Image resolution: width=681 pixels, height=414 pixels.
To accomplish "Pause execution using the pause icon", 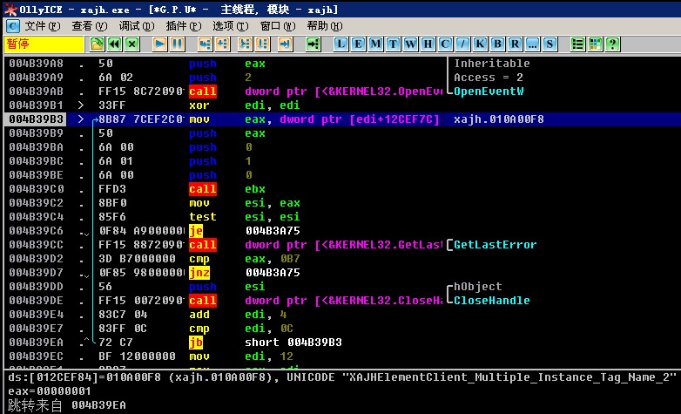I will pyautogui.click(x=177, y=44).
